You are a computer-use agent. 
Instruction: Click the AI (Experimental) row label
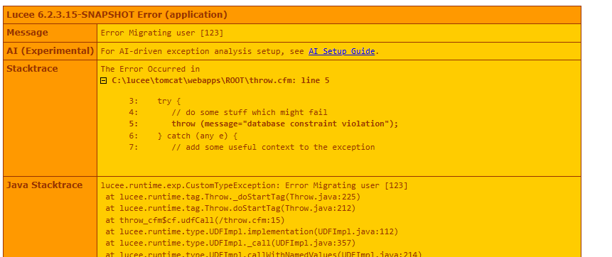point(50,51)
